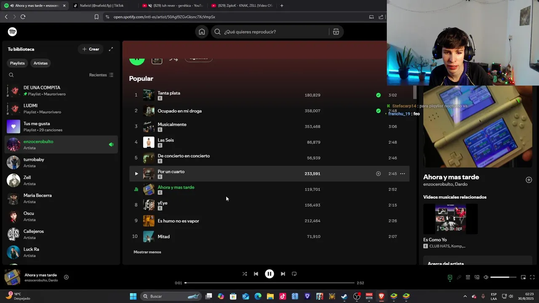Select Es humo no es vapor track
The height and width of the screenshot is (303, 539).
click(269, 221)
